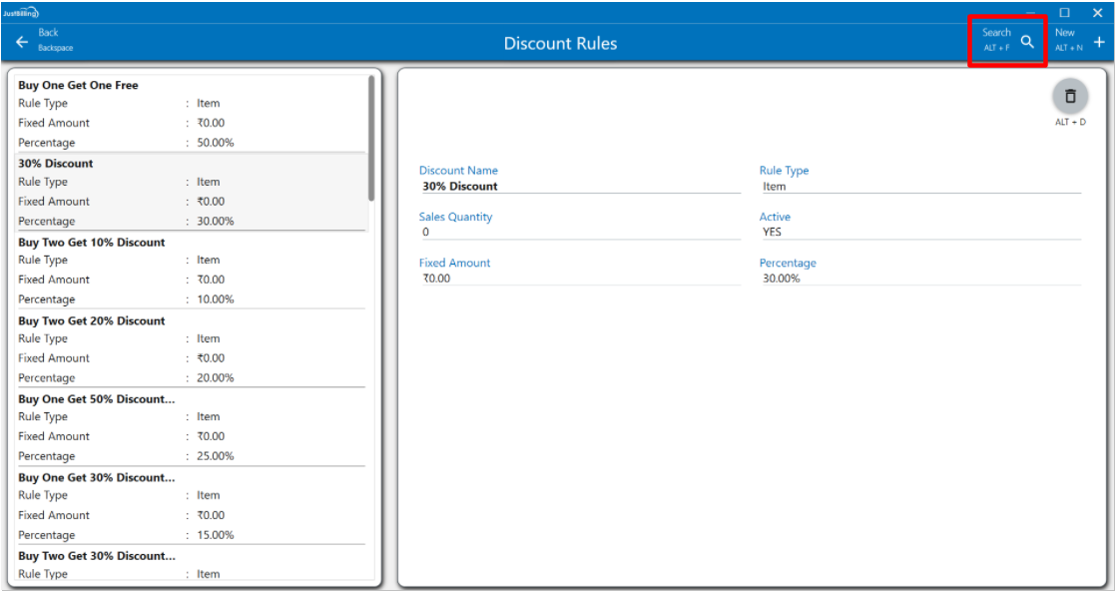The image size is (1118, 593).
Task: Maximize the application window
Action: click(x=1064, y=12)
